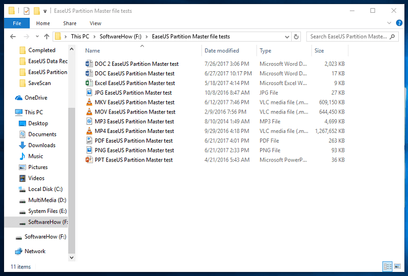
Task: Click the Pictures icon in navigation pane
Action: (22, 167)
